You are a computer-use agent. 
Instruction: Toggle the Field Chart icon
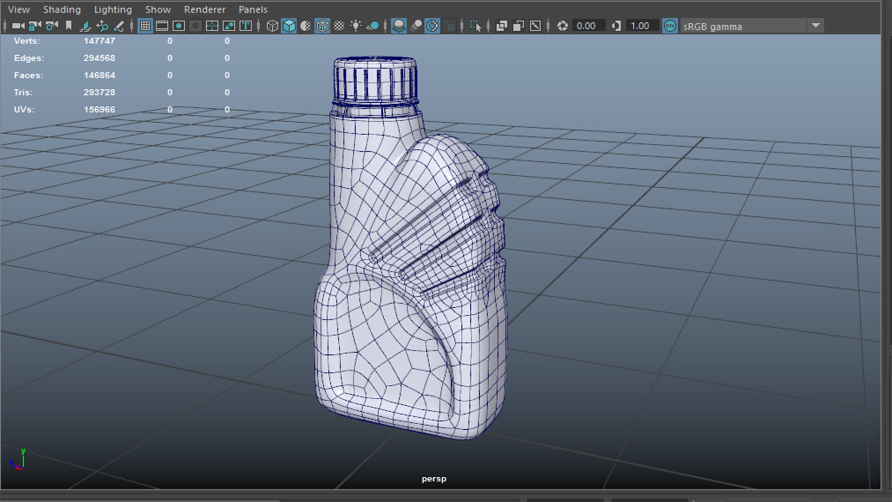coord(212,26)
